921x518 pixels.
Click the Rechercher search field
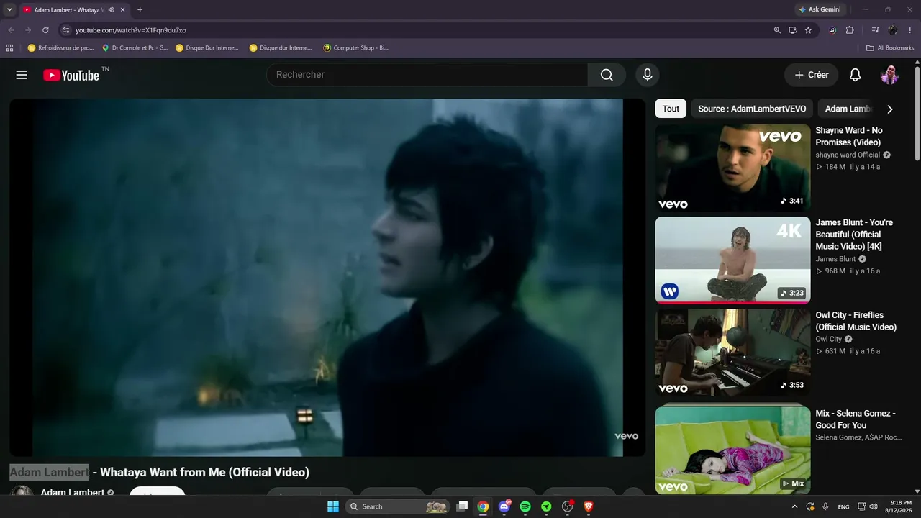click(x=427, y=75)
